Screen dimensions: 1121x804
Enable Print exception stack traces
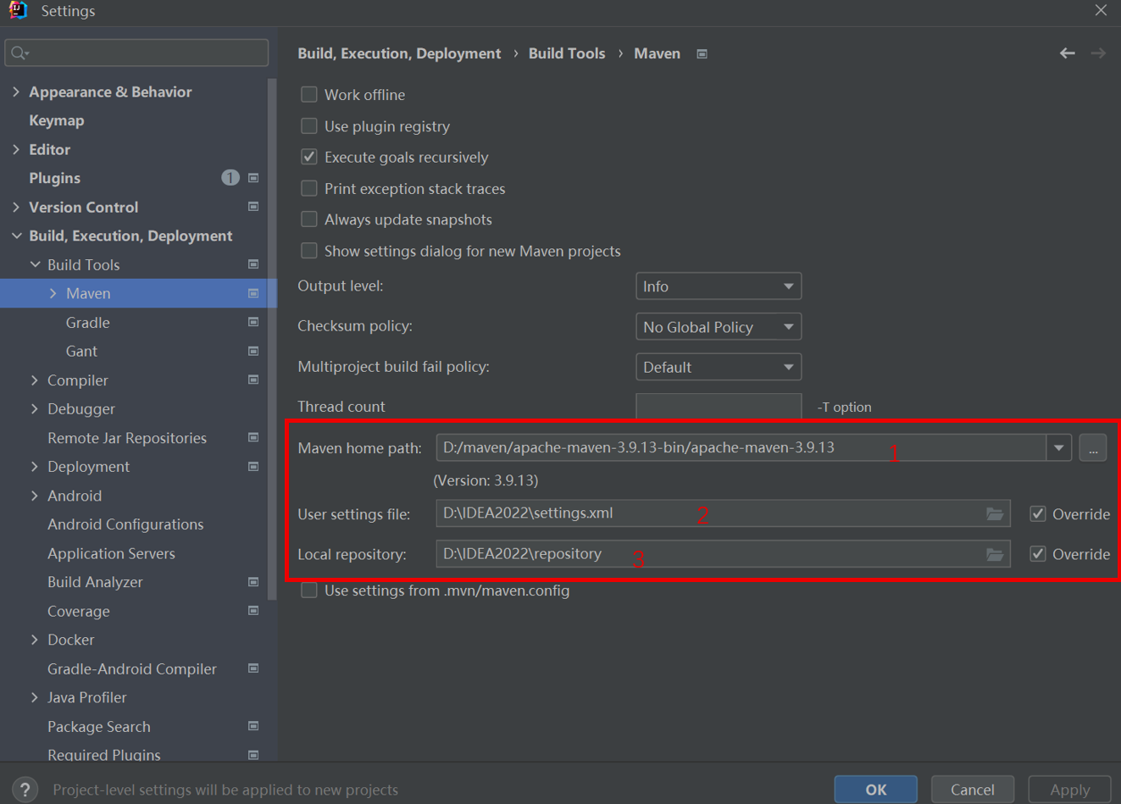(309, 188)
